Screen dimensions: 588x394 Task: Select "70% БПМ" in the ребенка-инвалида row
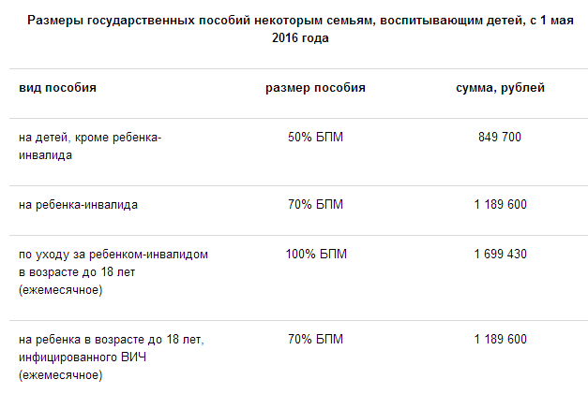pyautogui.click(x=315, y=205)
